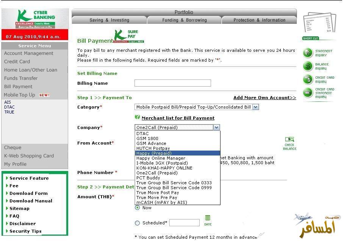
Task: Open the Sitemap link
Action: pyautogui.click(x=19, y=208)
